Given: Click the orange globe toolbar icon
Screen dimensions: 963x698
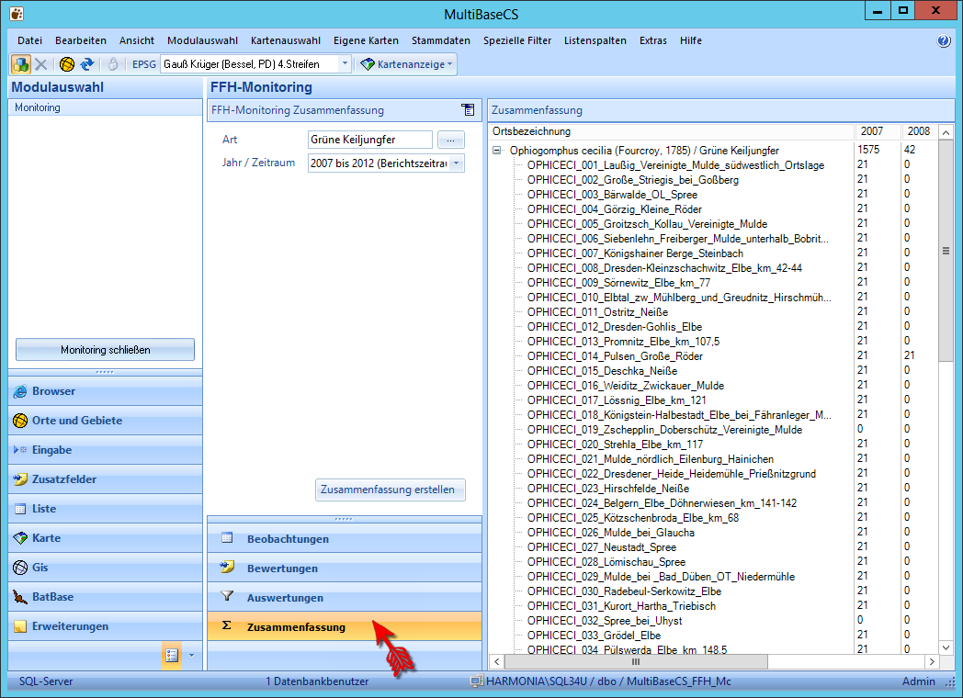Looking at the screenshot, I should point(67,64).
